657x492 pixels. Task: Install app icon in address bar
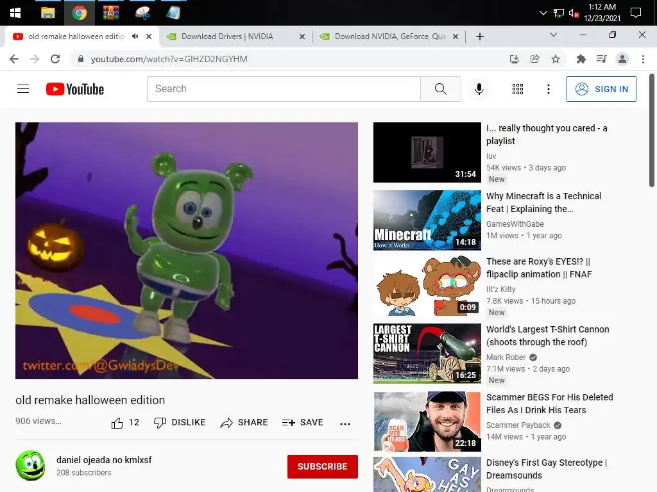point(514,59)
